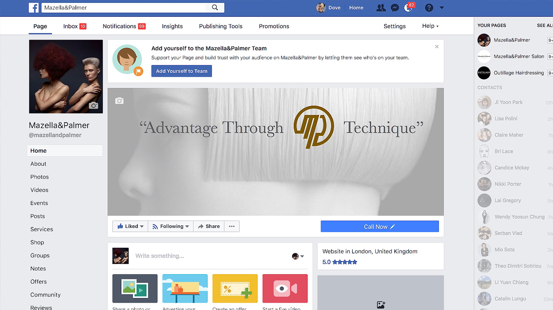Open the Inbox tab
This screenshot has width=553, height=310.
(x=75, y=26)
